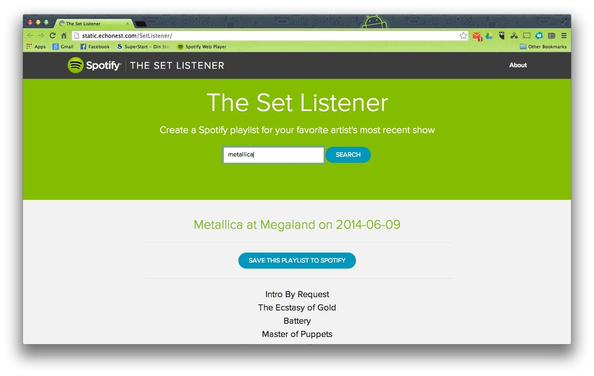This screenshot has height=376, width=594.
Task: Open a new browser tab
Action: 141,24
